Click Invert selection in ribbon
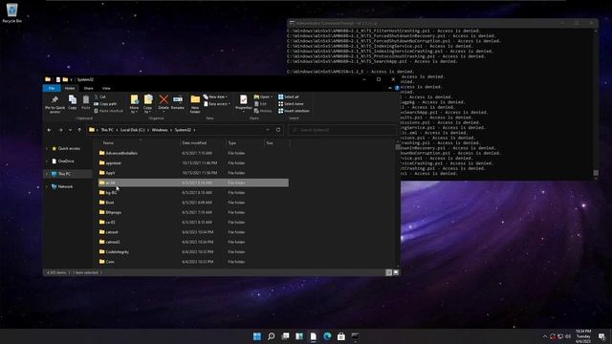 294,111
